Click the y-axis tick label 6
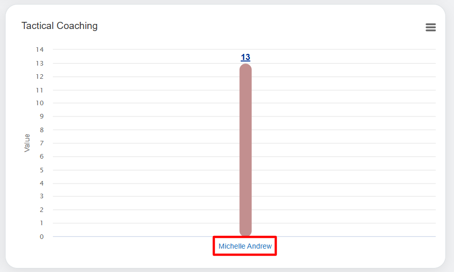 point(42,157)
